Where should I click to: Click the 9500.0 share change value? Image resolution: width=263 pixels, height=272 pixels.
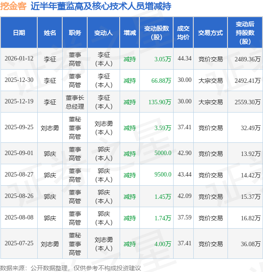coord(163,175)
